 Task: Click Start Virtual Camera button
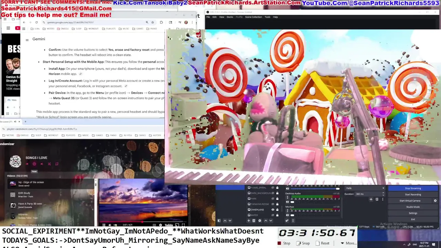410,200
